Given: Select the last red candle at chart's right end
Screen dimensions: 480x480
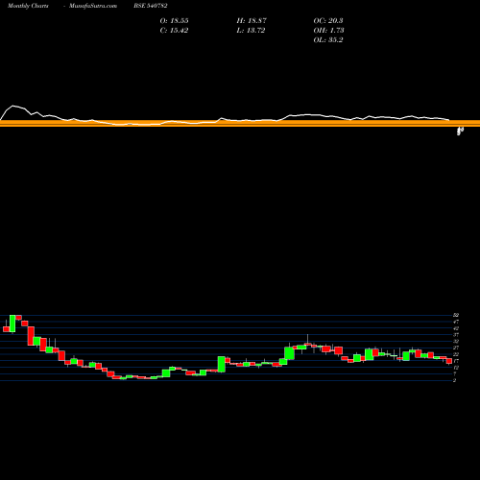Looking at the screenshot, I should point(449,361).
